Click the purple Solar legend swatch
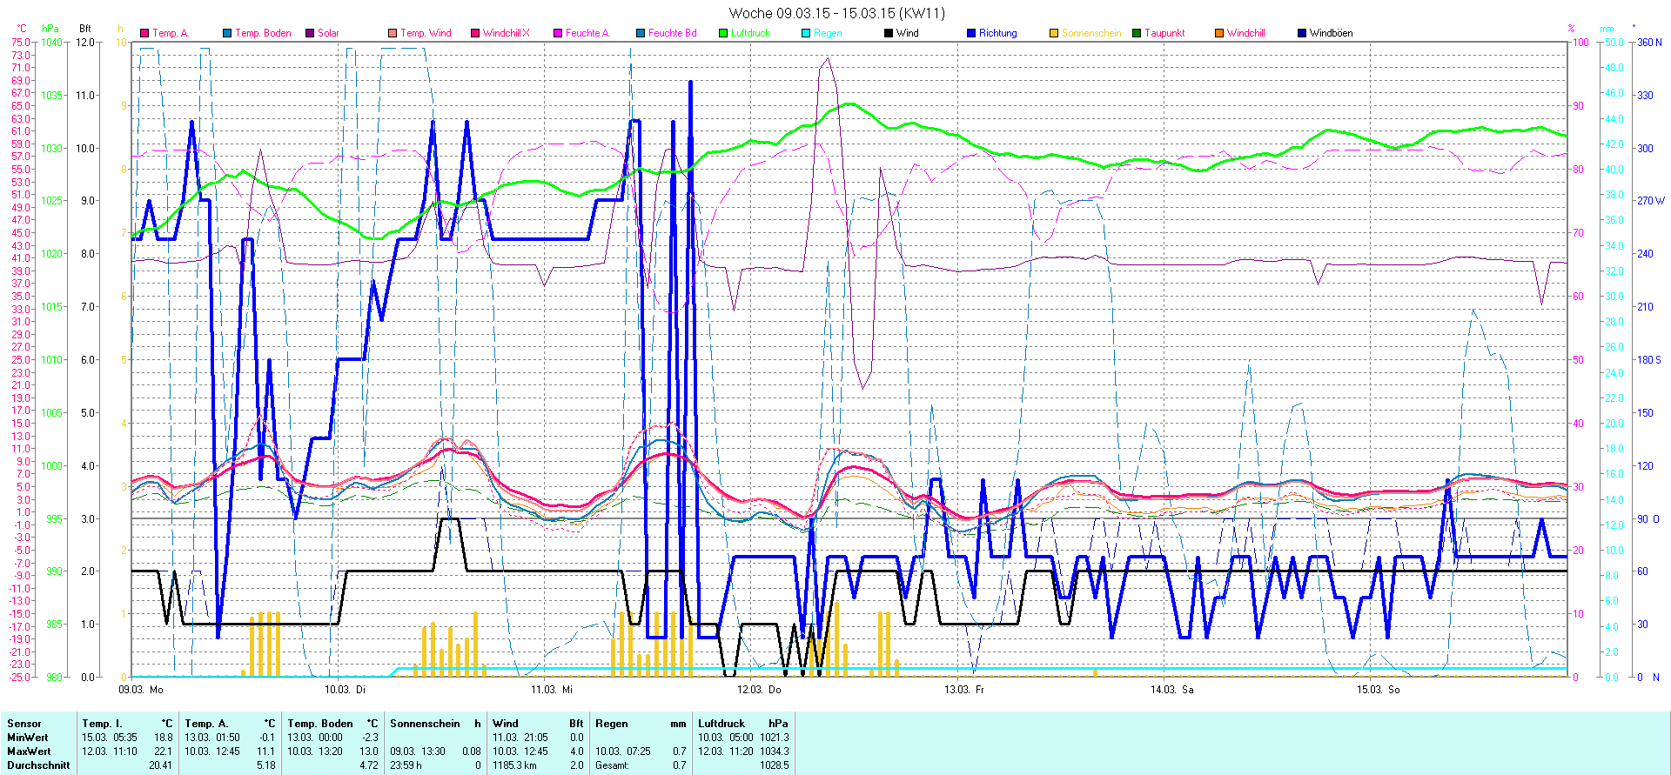The width and height of the screenshot is (1671, 775). point(310,33)
